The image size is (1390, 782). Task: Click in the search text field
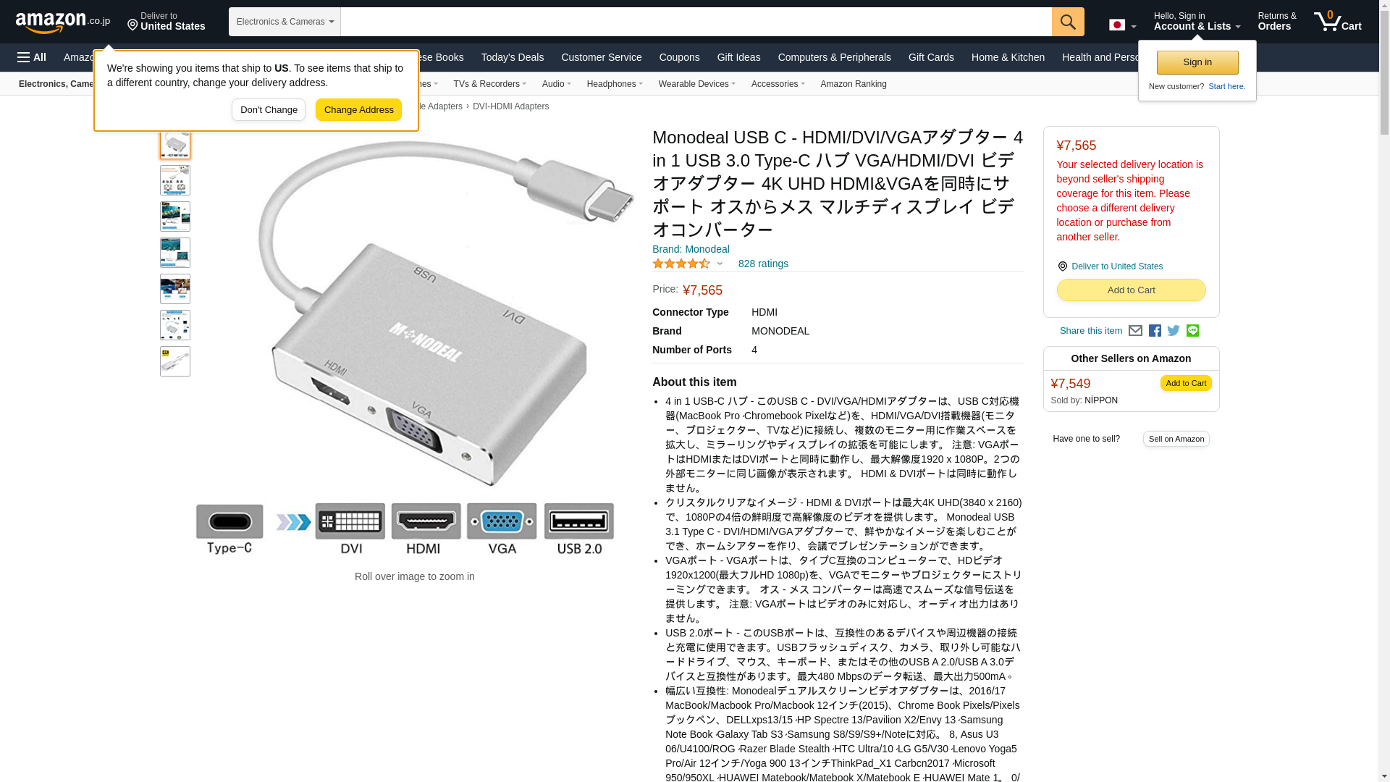(696, 22)
